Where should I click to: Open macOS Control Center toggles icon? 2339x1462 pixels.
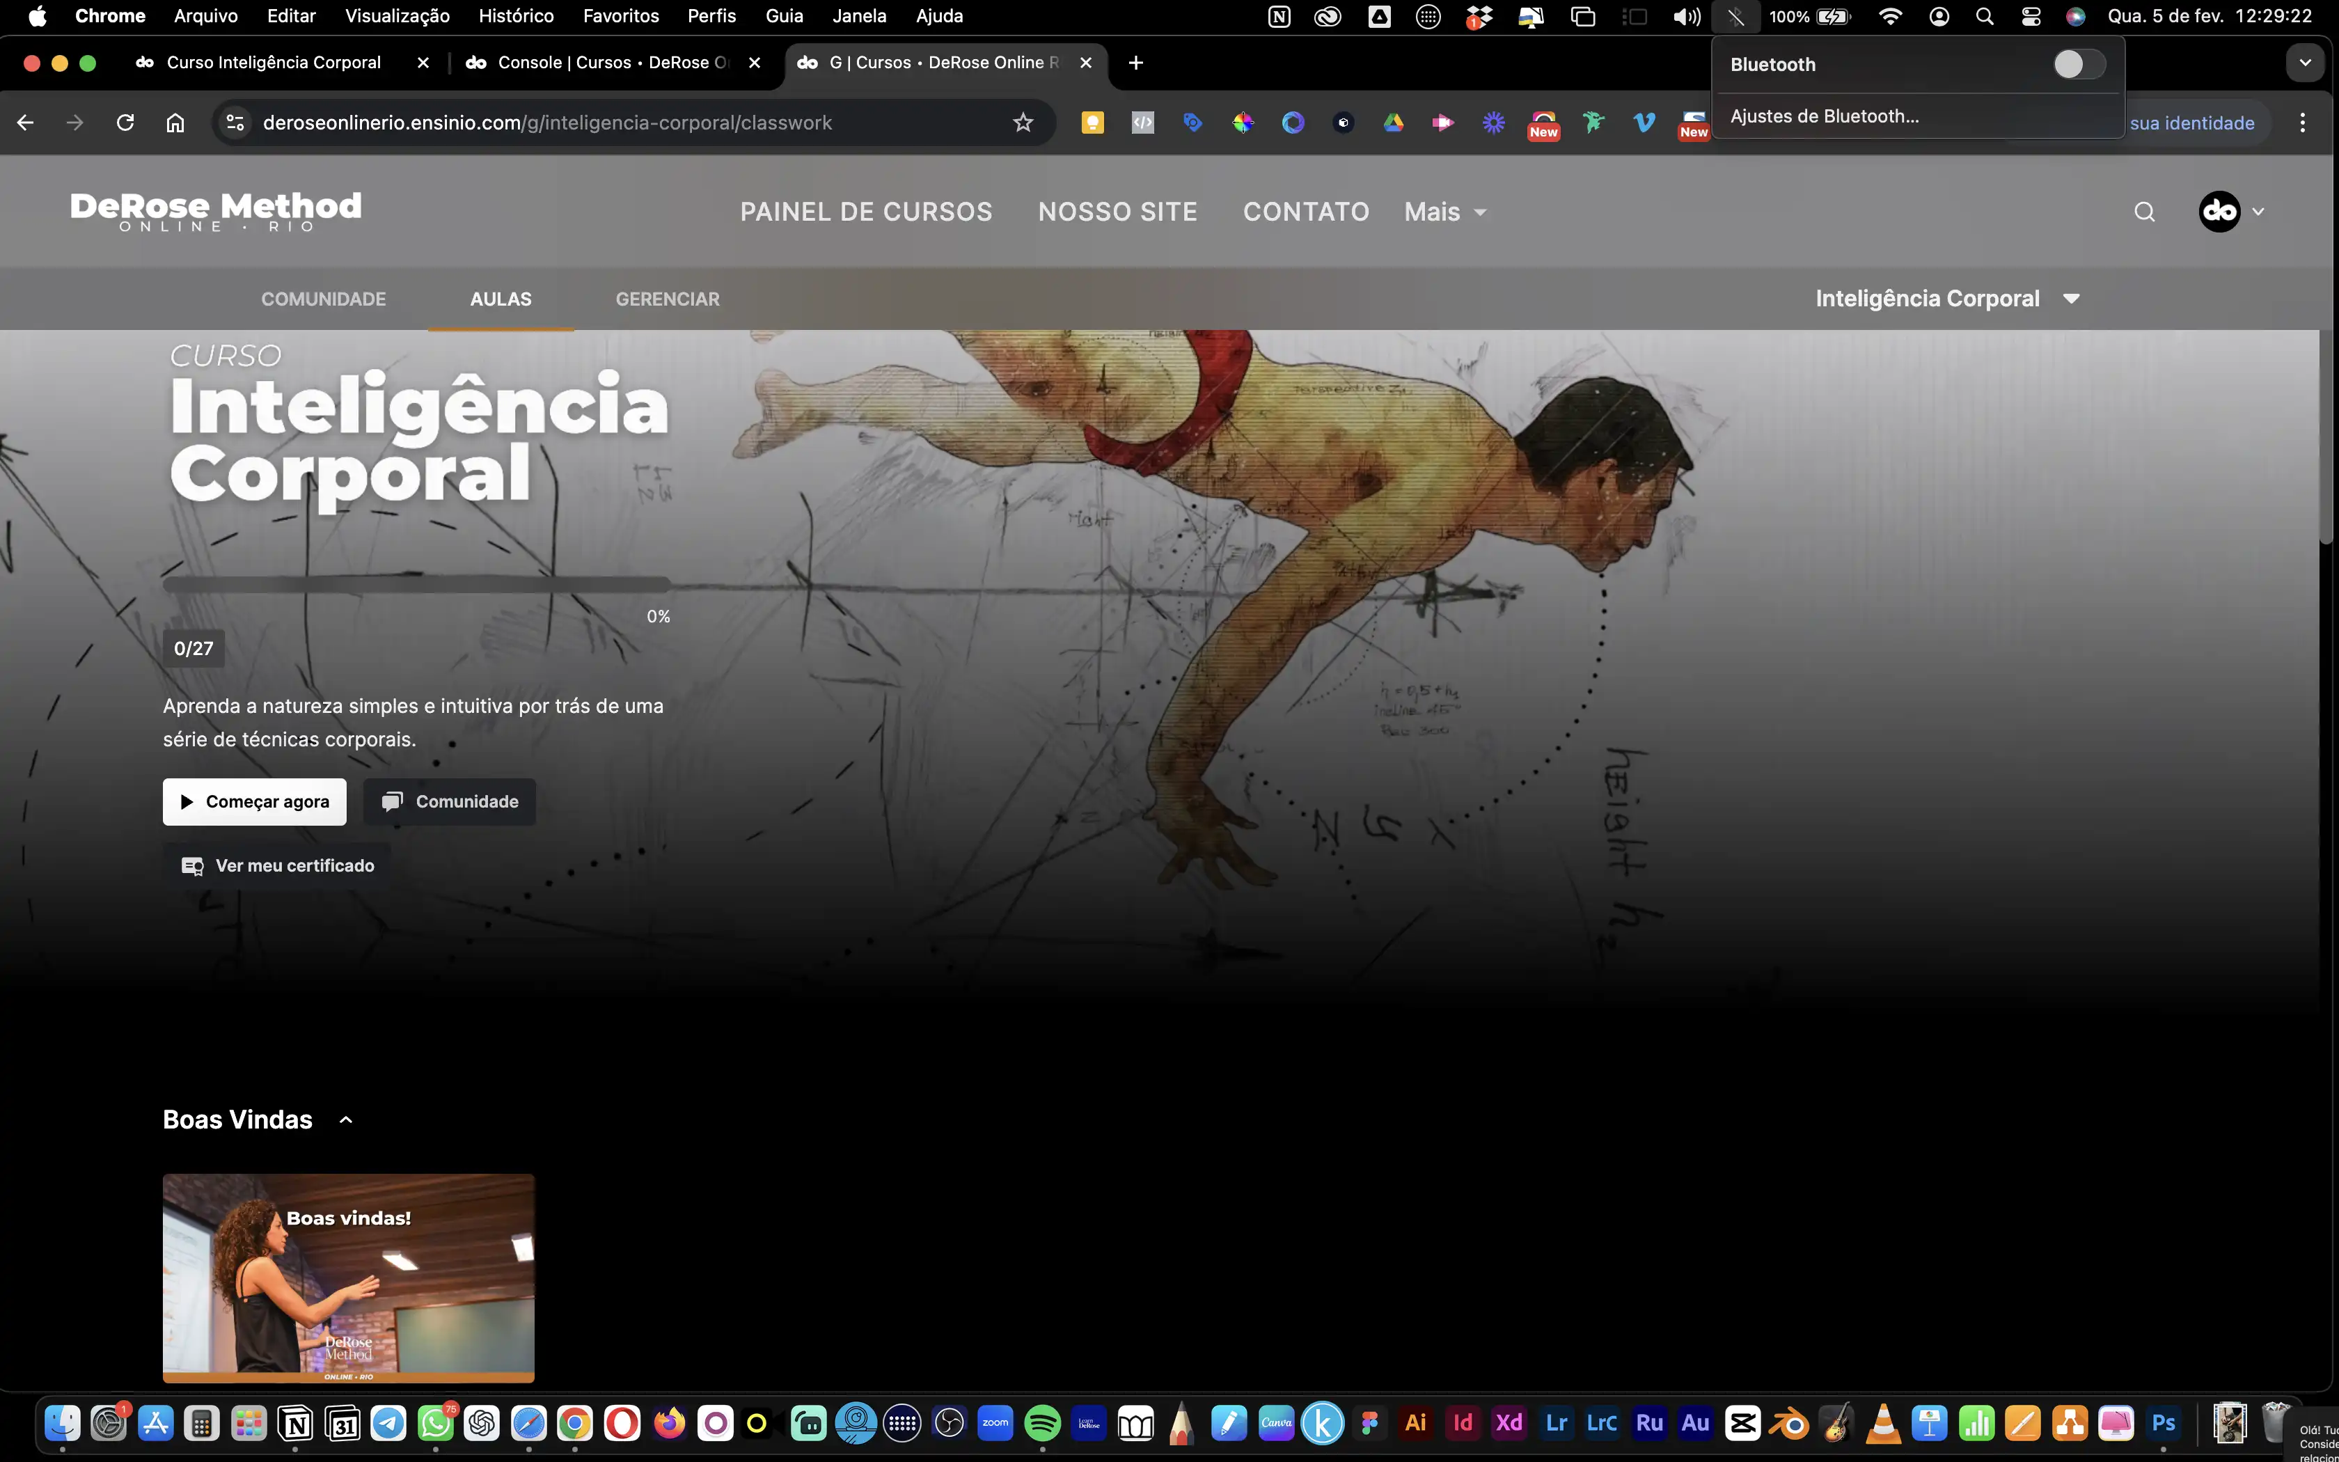click(2031, 17)
